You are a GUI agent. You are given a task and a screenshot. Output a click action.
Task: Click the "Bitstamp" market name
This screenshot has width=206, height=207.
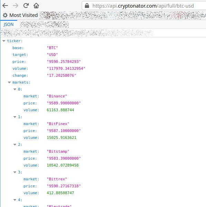58,151
